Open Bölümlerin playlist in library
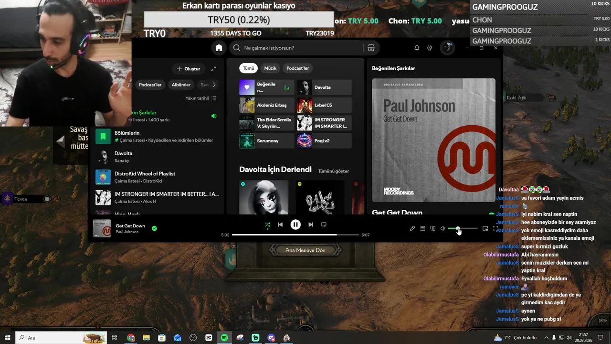The width and height of the screenshot is (611, 344). [157, 137]
